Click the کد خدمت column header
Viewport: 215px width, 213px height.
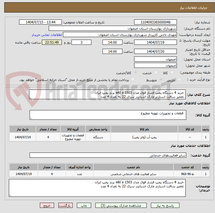click(187, 167)
